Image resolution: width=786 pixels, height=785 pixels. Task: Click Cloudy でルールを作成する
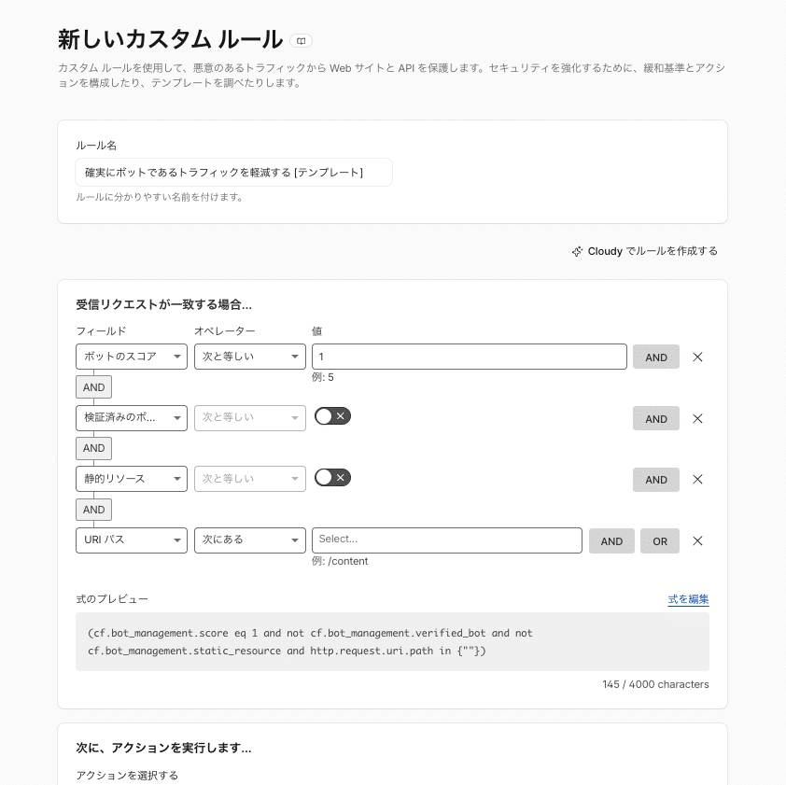point(645,251)
